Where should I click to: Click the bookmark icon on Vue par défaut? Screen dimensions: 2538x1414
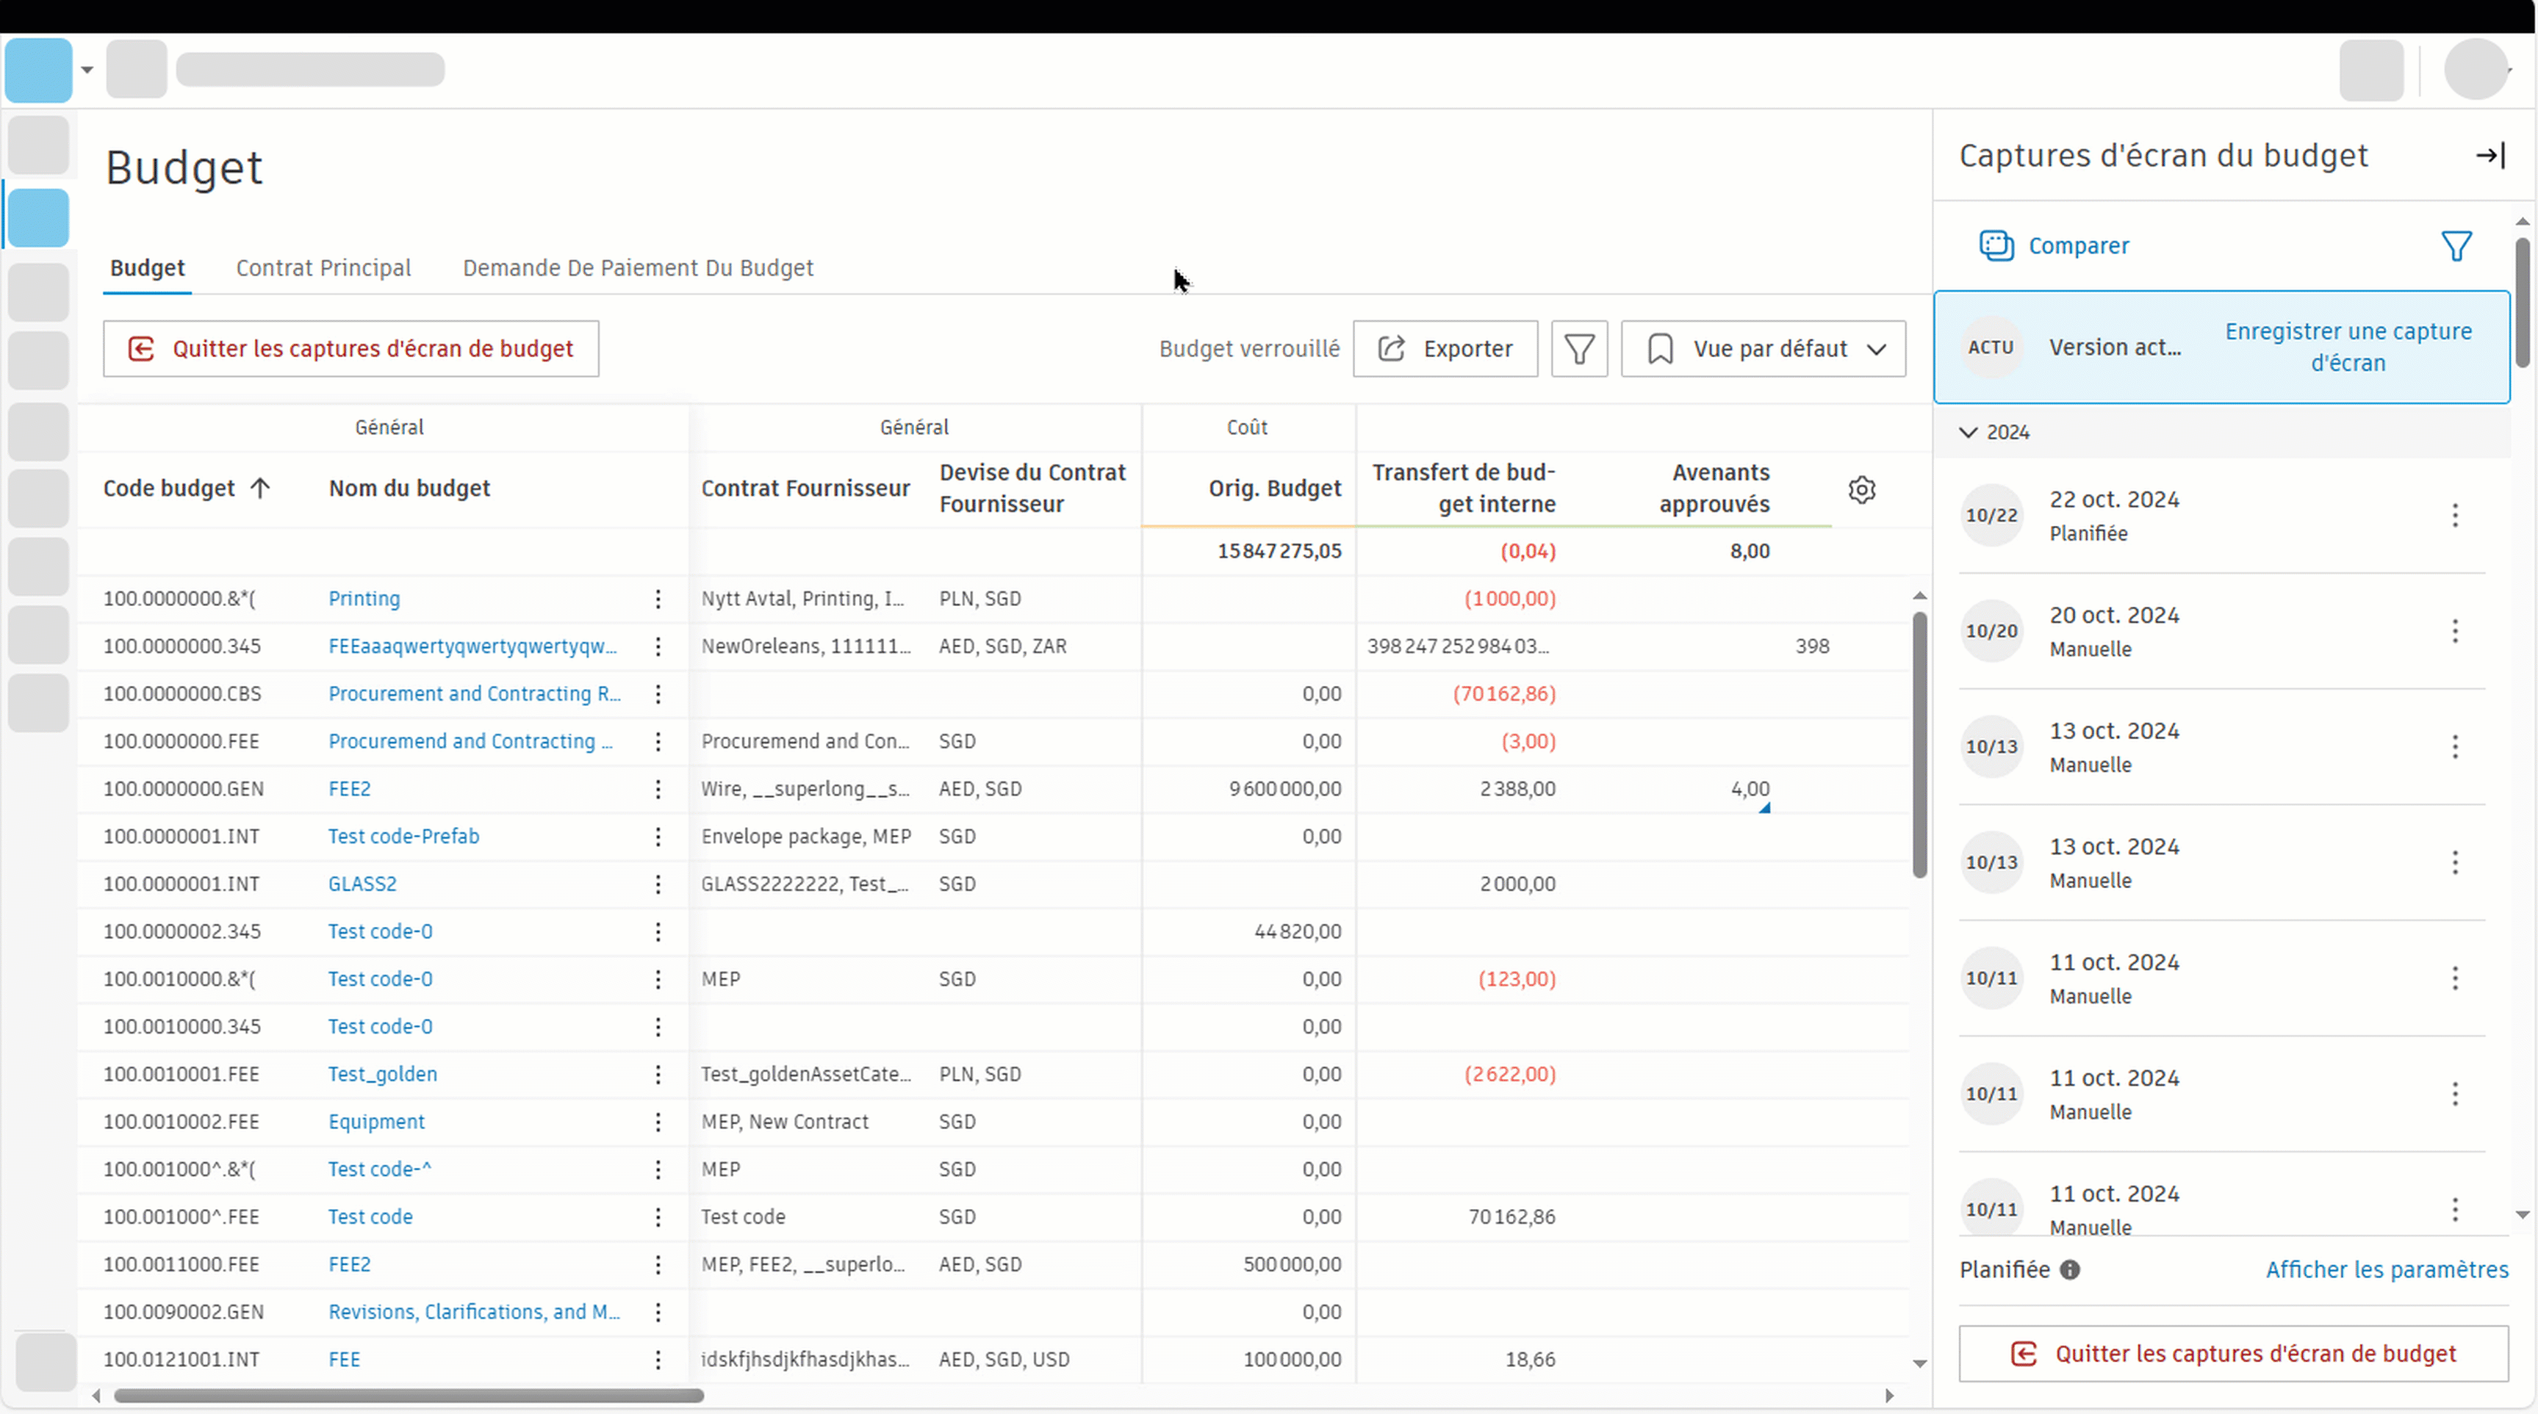(1660, 349)
